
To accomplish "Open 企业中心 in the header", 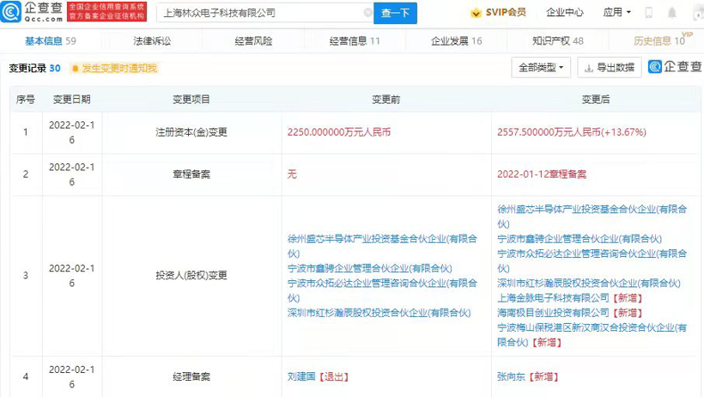I will pos(564,12).
